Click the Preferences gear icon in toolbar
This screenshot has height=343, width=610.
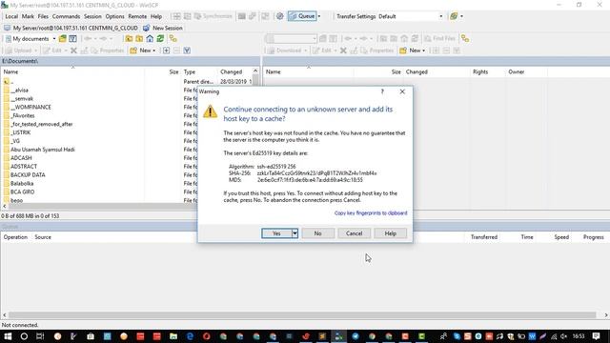coord(279,16)
